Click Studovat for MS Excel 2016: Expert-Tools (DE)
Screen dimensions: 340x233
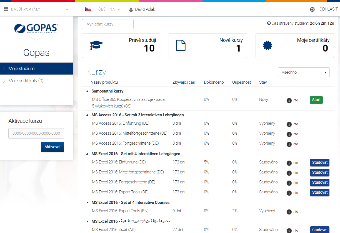click(320, 193)
